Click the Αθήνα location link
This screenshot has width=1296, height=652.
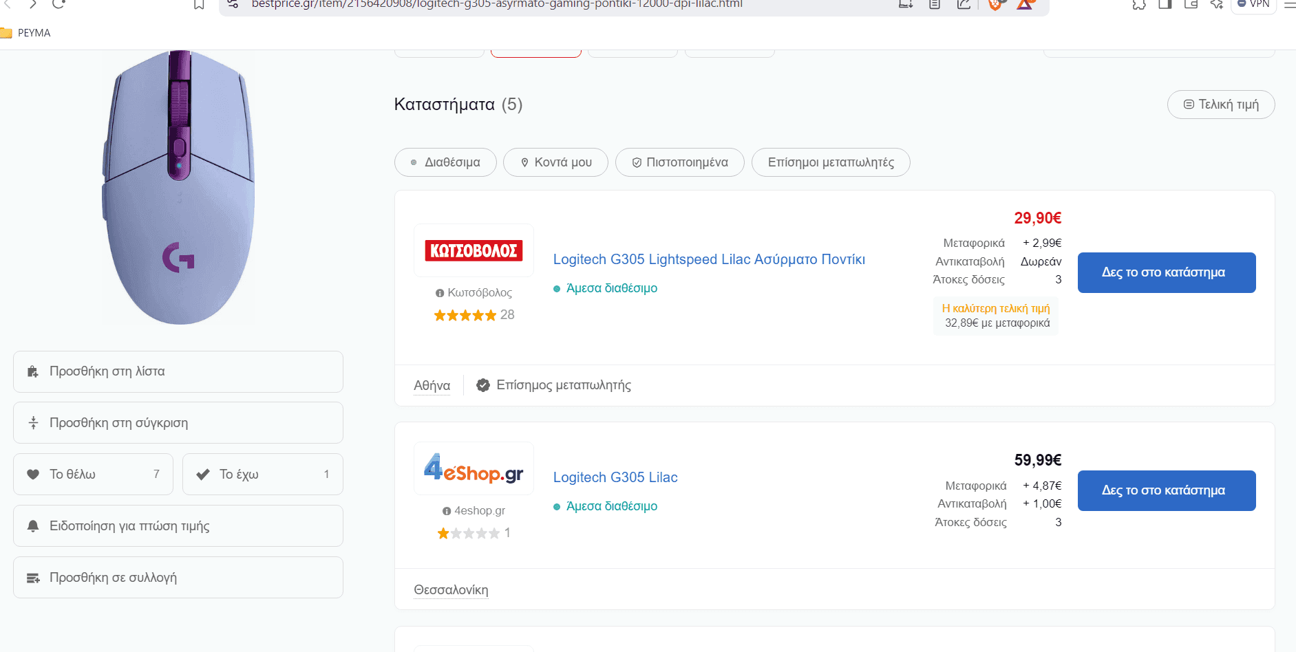click(x=432, y=386)
